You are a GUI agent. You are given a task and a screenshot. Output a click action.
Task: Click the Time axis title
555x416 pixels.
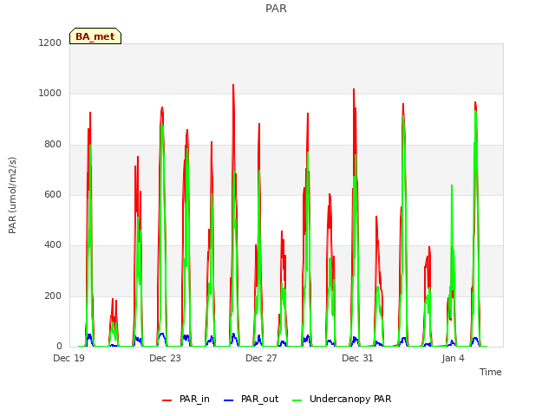click(491, 372)
